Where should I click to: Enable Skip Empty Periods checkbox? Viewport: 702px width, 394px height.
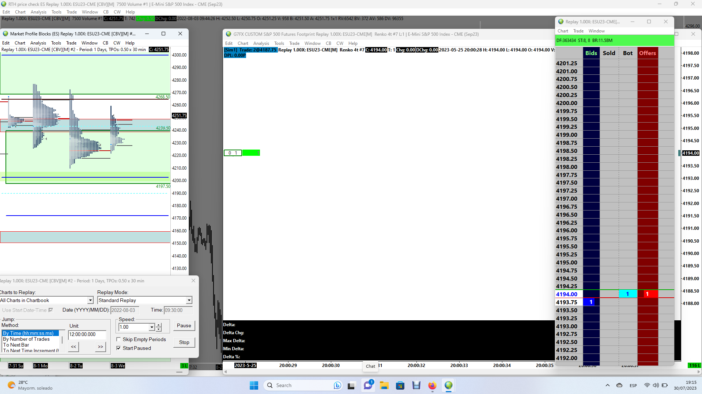(x=118, y=340)
